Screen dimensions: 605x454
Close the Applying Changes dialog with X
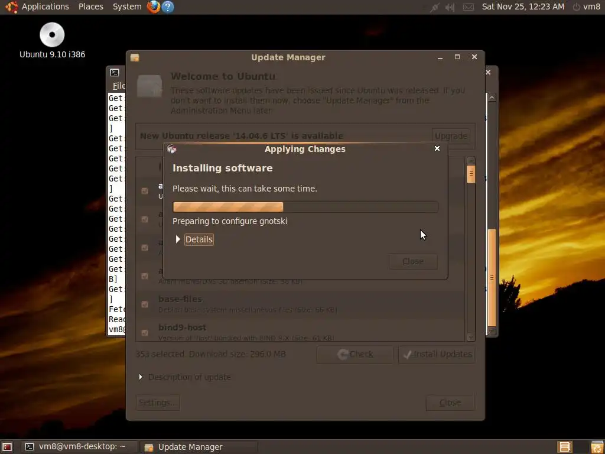pyautogui.click(x=437, y=148)
